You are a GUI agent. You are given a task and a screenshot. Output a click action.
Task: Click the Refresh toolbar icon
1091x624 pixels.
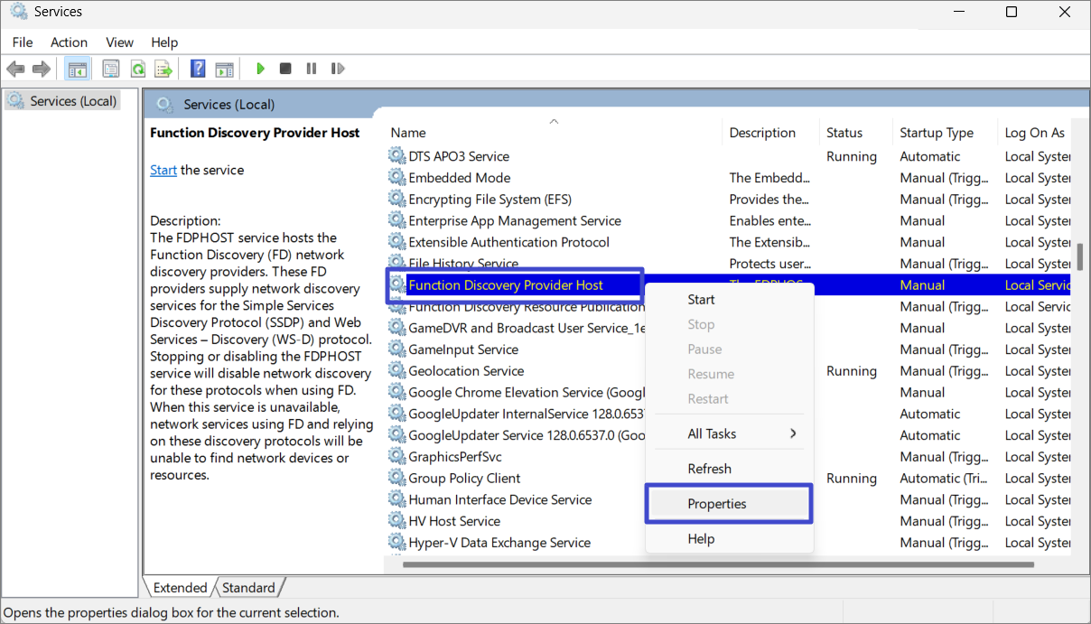coord(137,69)
